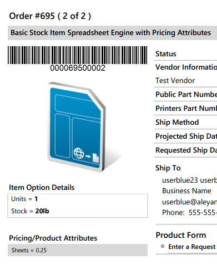Click the Requested Ship Date row
This screenshot has height=269, width=217.
coord(186,150)
